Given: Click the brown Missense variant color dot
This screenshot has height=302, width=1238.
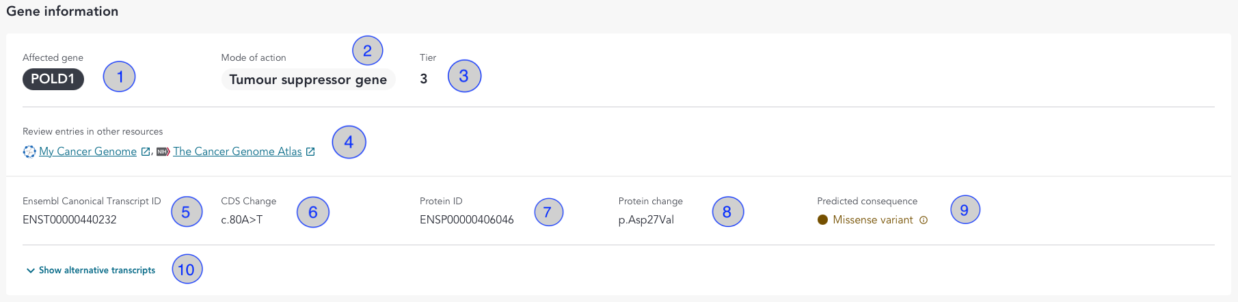Looking at the screenshot, I should (822, 220).
